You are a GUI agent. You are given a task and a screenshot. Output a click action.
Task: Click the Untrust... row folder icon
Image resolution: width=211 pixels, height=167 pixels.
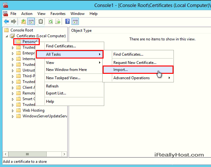coord(18,70)
